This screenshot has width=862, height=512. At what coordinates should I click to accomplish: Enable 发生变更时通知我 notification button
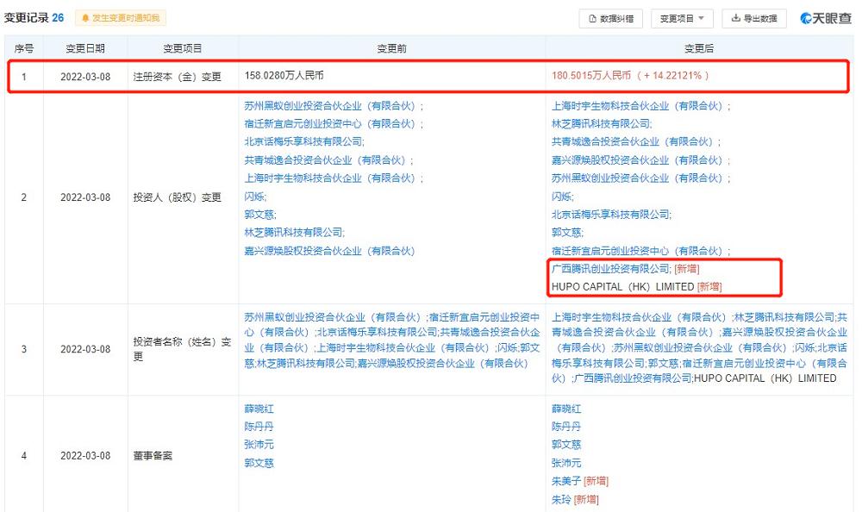pos(121,18)
